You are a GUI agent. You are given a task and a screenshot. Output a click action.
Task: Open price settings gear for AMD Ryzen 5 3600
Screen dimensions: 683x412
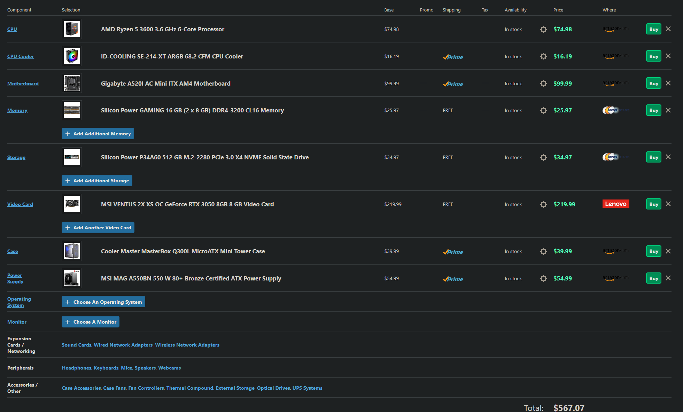click(543, 29)
